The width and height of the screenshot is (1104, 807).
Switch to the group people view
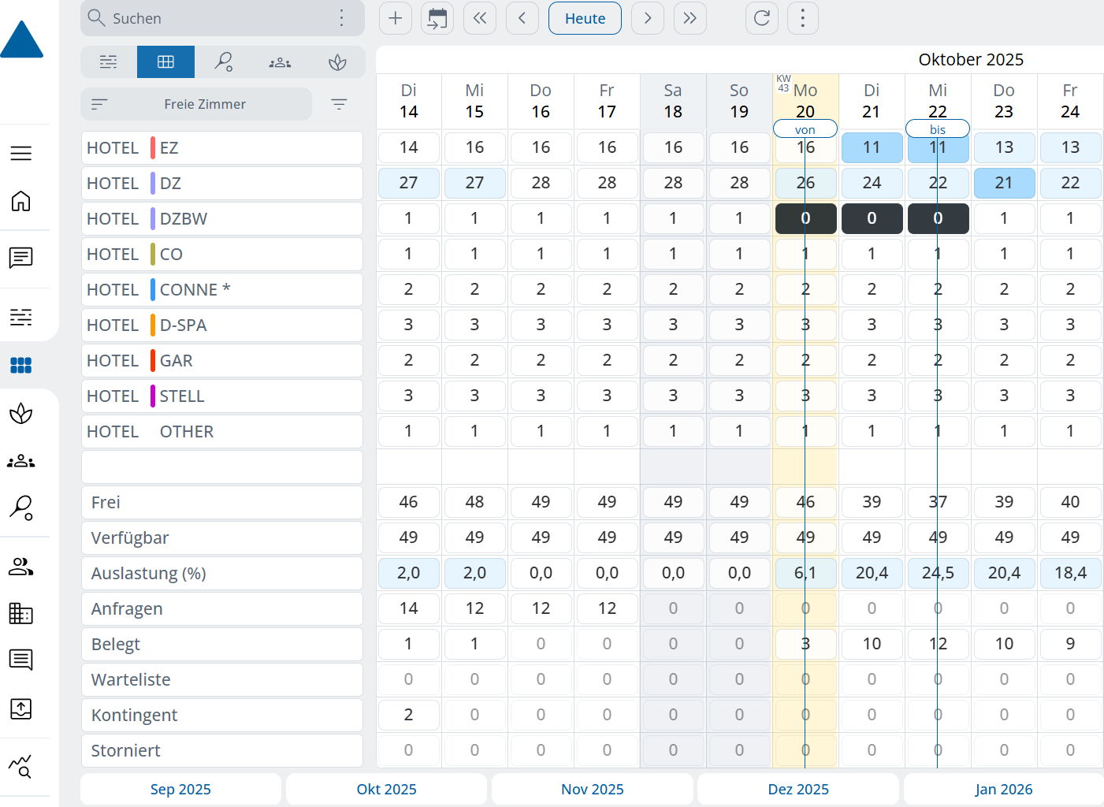[280, 61]
